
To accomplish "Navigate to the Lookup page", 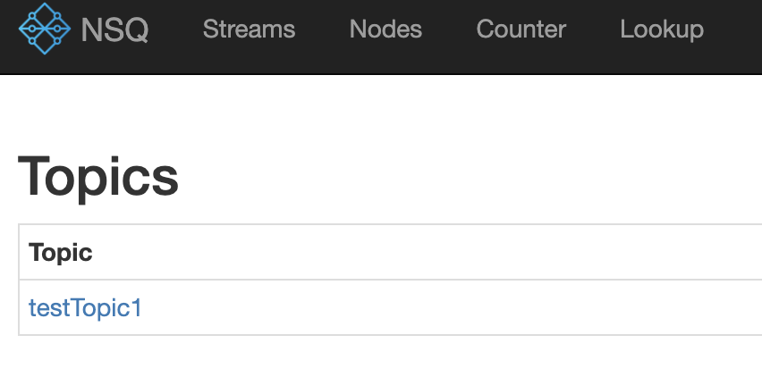I will click(x=661, y=29).
